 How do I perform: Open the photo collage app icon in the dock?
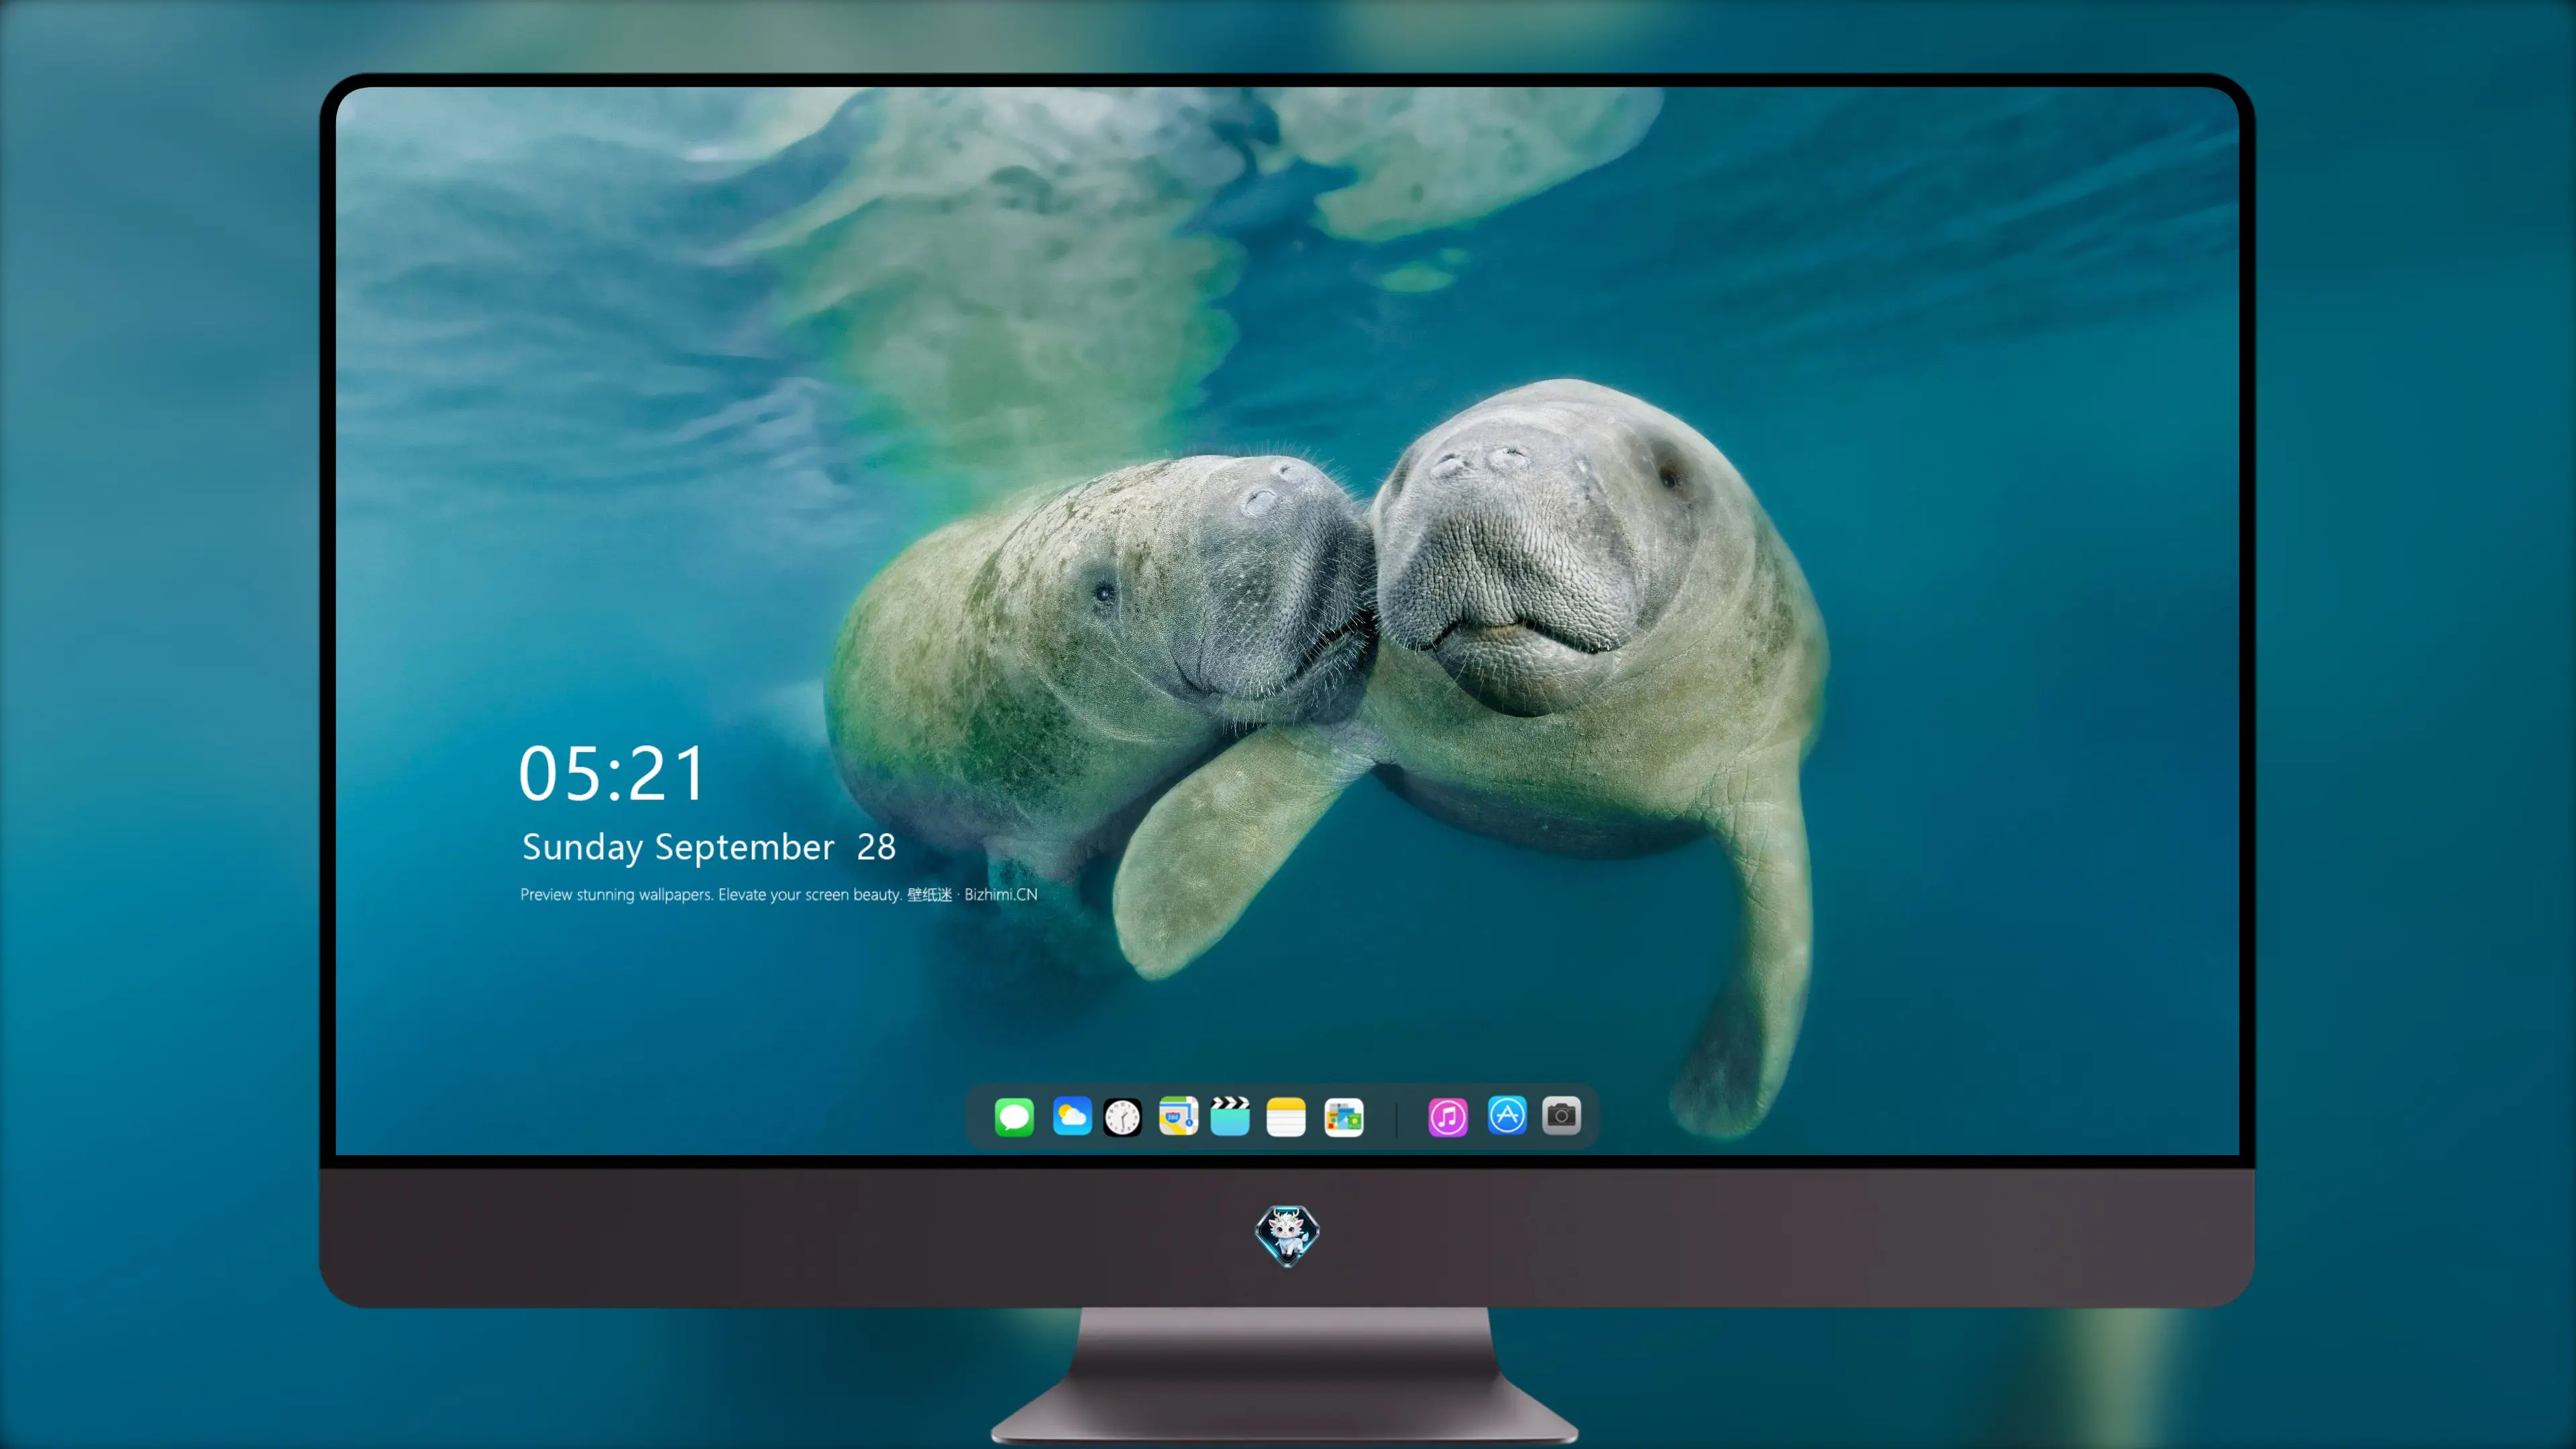tap(1344, 1117)
